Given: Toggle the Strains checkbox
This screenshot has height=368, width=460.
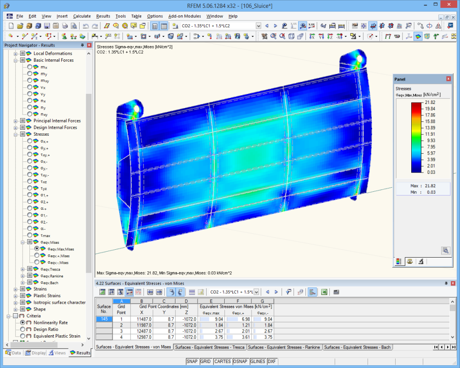Looking at the screenshot, I should [x=23, y=289].
